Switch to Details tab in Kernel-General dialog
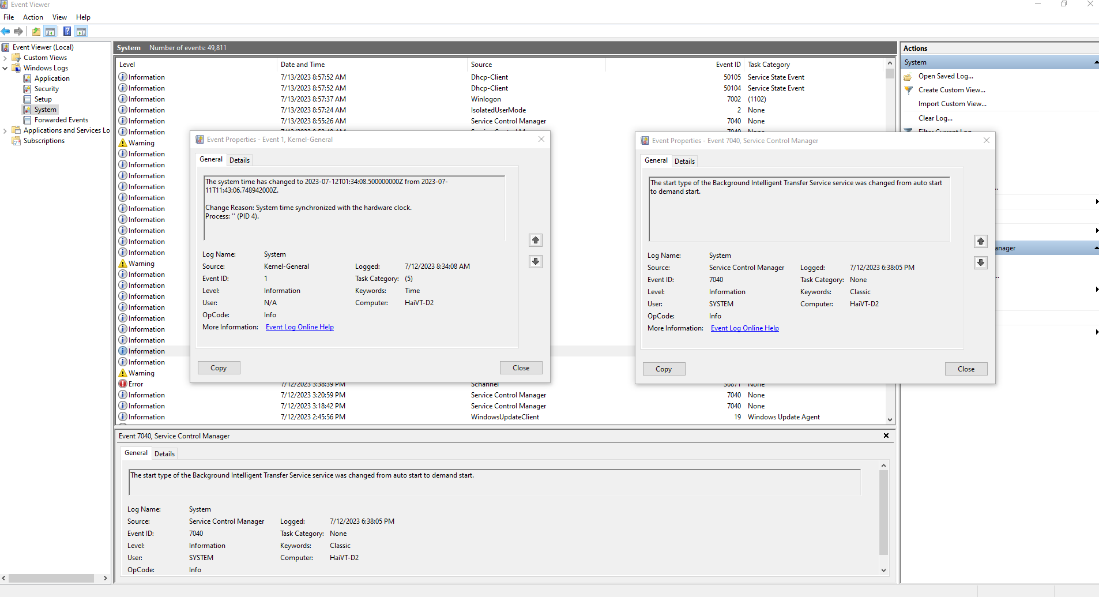1099x597 pixels. pyautogui.click(x=239, y=160)
